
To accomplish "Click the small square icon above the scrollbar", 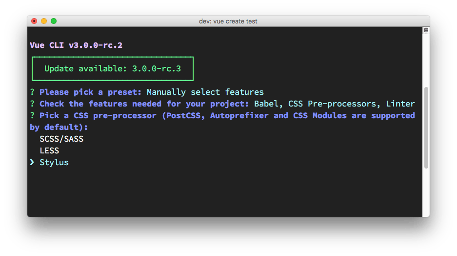I will coord(426,31).
